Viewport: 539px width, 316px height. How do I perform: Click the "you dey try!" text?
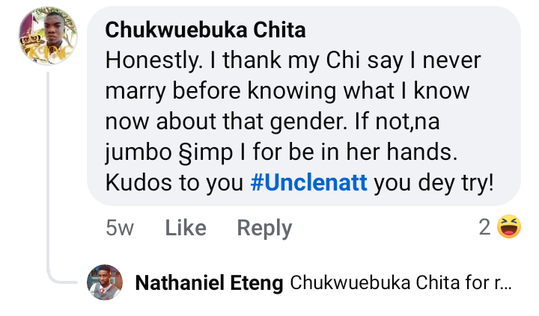pyautogui.click(x=434, y=182)
